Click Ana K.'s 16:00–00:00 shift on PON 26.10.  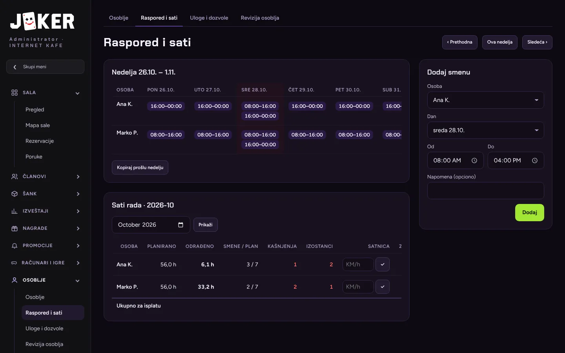pyautogui.click(x=166, y=106)
